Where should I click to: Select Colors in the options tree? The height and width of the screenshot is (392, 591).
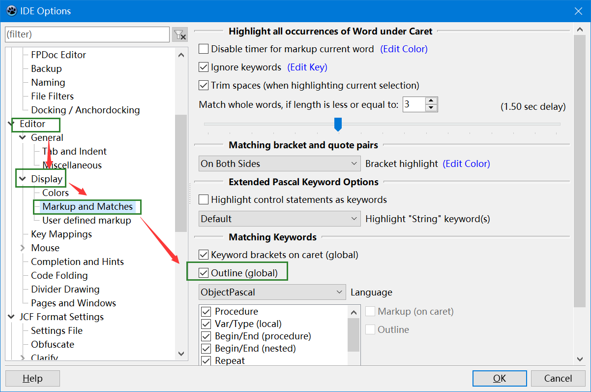55,193
